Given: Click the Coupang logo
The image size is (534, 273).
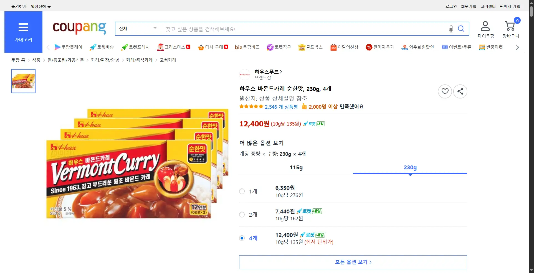Looking at the screenshot, I should click(x=79, y=28).
